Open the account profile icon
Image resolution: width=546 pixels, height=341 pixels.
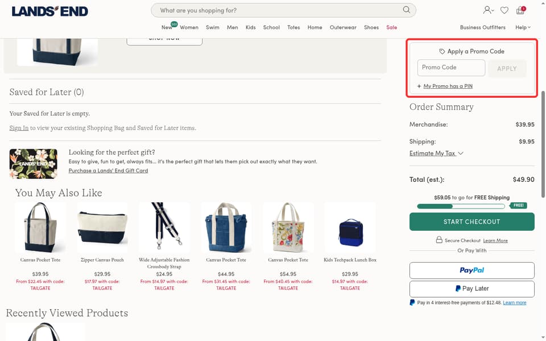[x=488, y=10]
